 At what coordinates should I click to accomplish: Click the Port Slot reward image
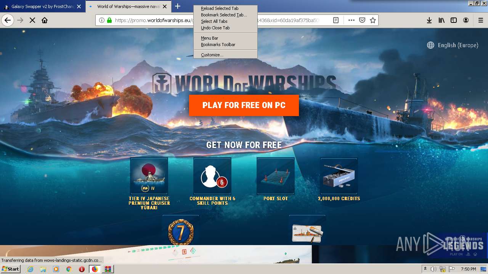pos(276,176)
